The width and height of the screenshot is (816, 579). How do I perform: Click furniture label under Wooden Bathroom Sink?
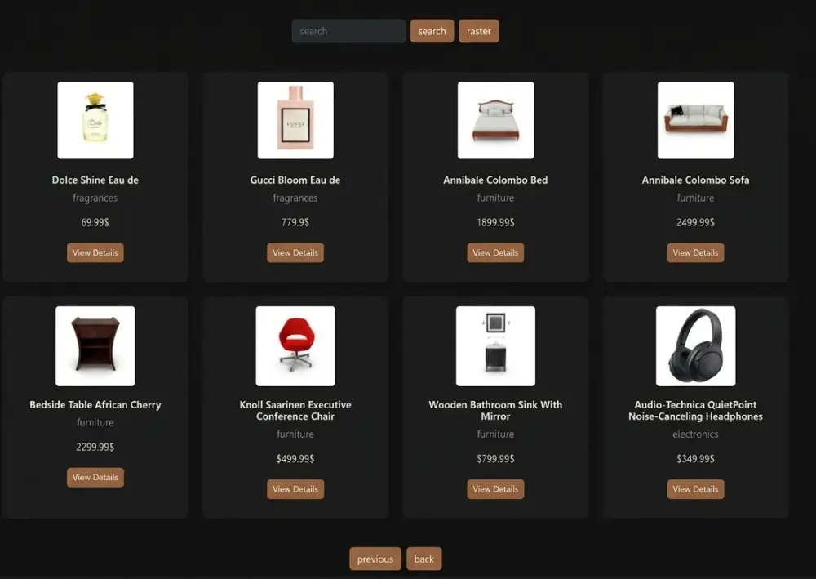(495, 434)
